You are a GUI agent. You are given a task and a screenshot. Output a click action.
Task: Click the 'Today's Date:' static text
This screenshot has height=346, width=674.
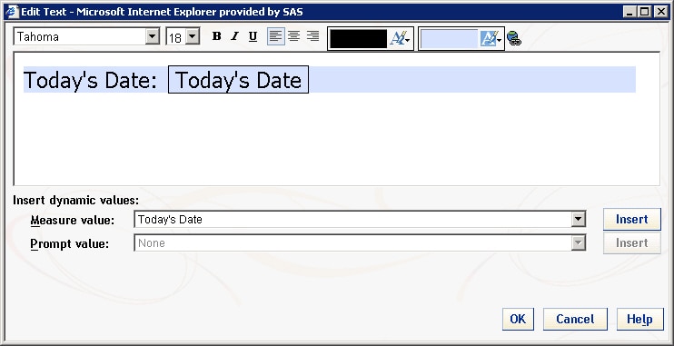click(x=90, y=80)
